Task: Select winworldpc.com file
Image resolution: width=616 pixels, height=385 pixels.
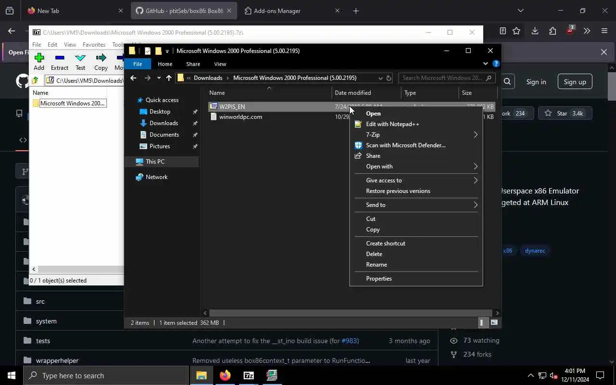Action: tap(241, 117)
